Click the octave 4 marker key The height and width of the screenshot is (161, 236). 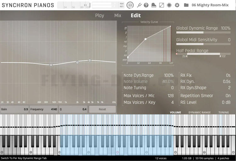pyautogui.click(x=117, y=152)
